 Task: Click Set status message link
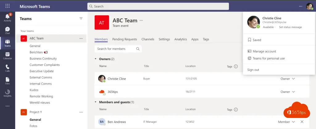click(290, 27)
